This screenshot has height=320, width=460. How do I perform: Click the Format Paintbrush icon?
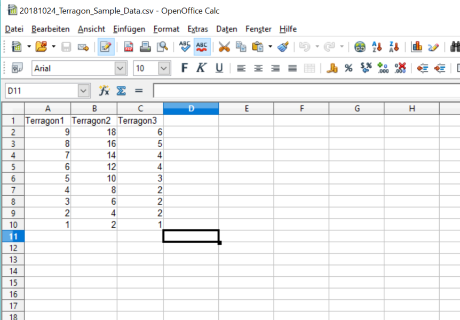[x=283, y=47]
